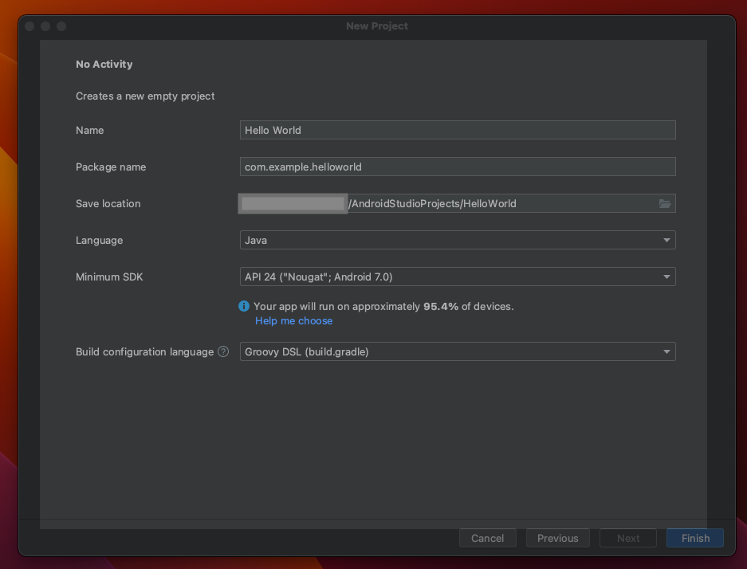This screenshot has width=747, height=569.
Task: Open the Build configuration language dropdown
Action: pos(458,351)
